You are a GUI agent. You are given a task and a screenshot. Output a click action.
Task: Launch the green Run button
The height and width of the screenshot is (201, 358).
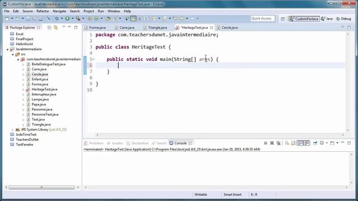point(67,18)
